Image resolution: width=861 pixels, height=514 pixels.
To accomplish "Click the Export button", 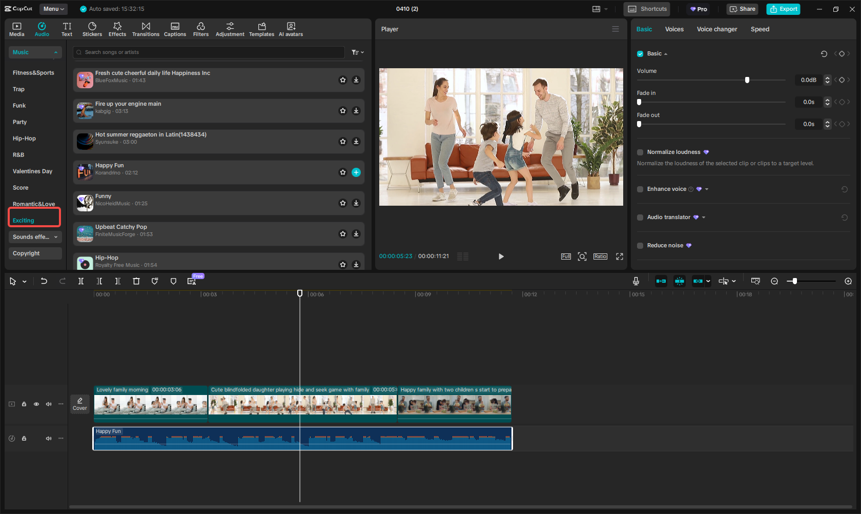I will click(783, 9).
